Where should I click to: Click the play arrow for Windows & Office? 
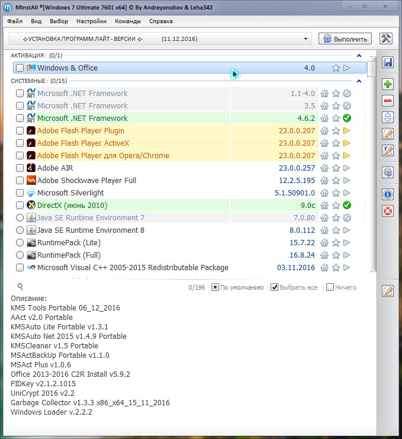tap(346, 68)
